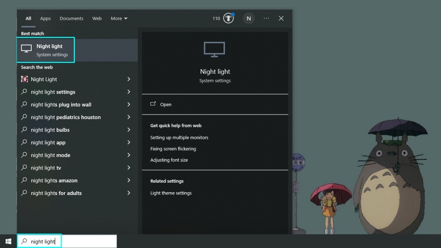Open the 'Adjusting font size' help link
This screenshot has width=441, height=248.
169,160
